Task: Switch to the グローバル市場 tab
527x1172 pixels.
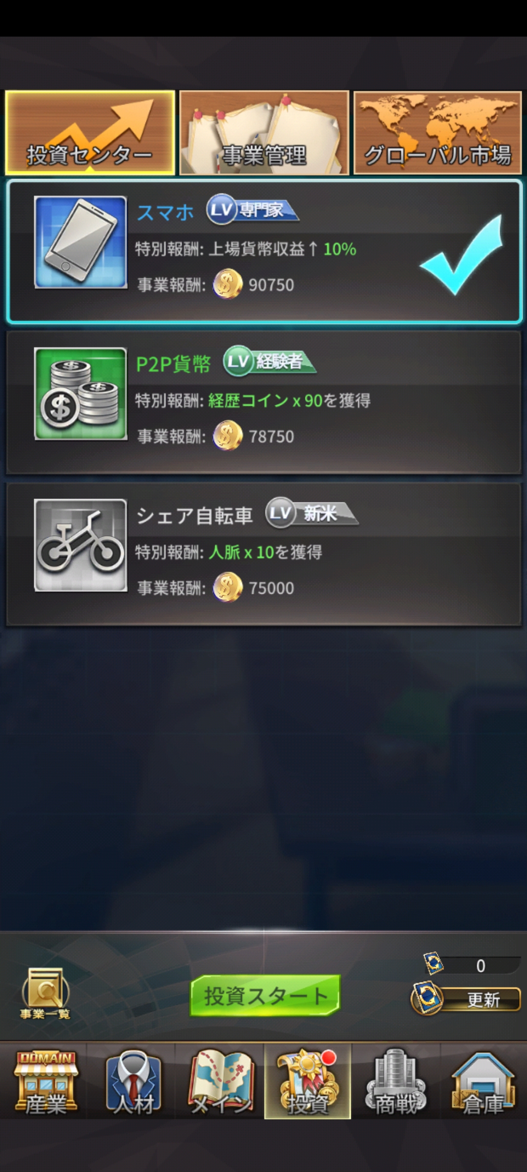Action: coord(438,132)
